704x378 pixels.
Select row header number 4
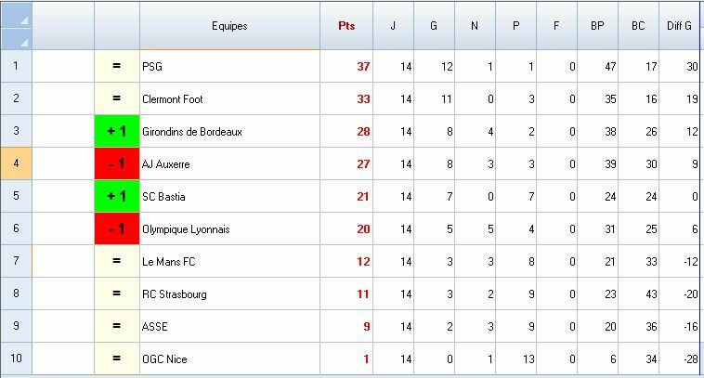coord(16,164)
